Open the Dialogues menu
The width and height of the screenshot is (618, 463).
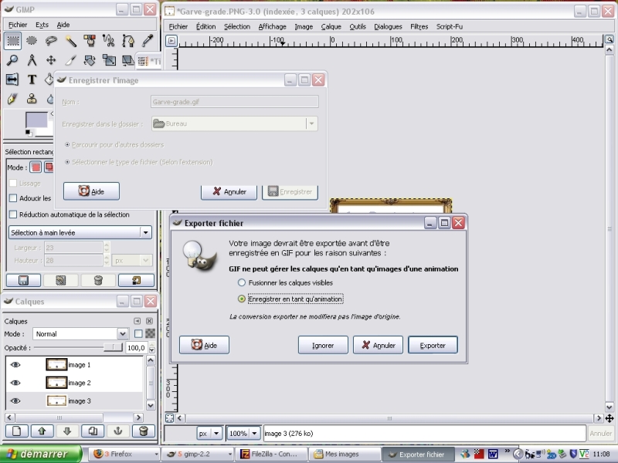pos(388,26)
